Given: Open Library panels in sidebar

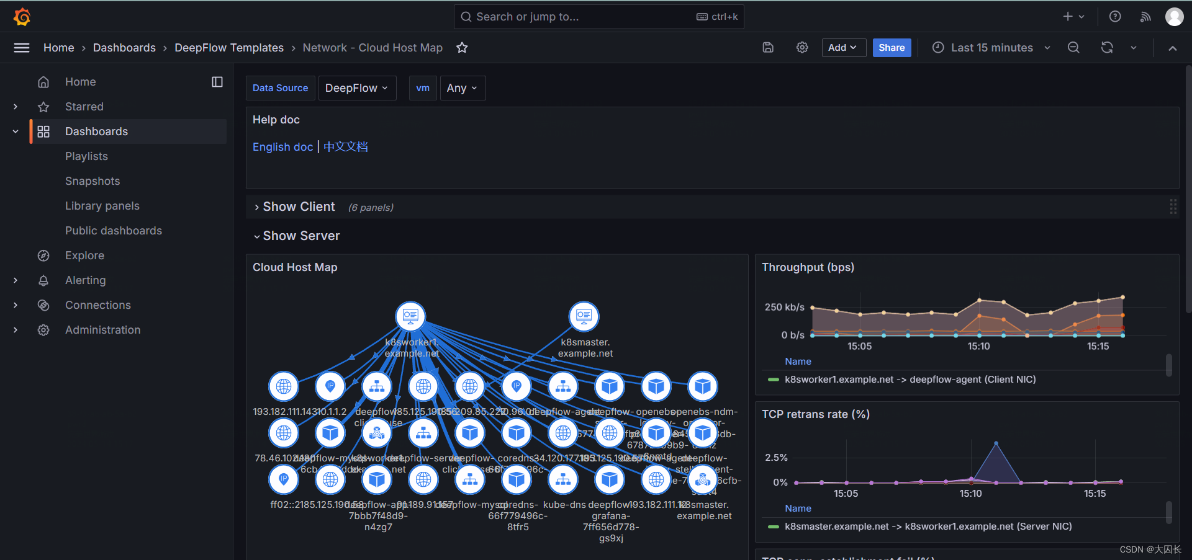Looking at the screenshot, I should 102,206.
